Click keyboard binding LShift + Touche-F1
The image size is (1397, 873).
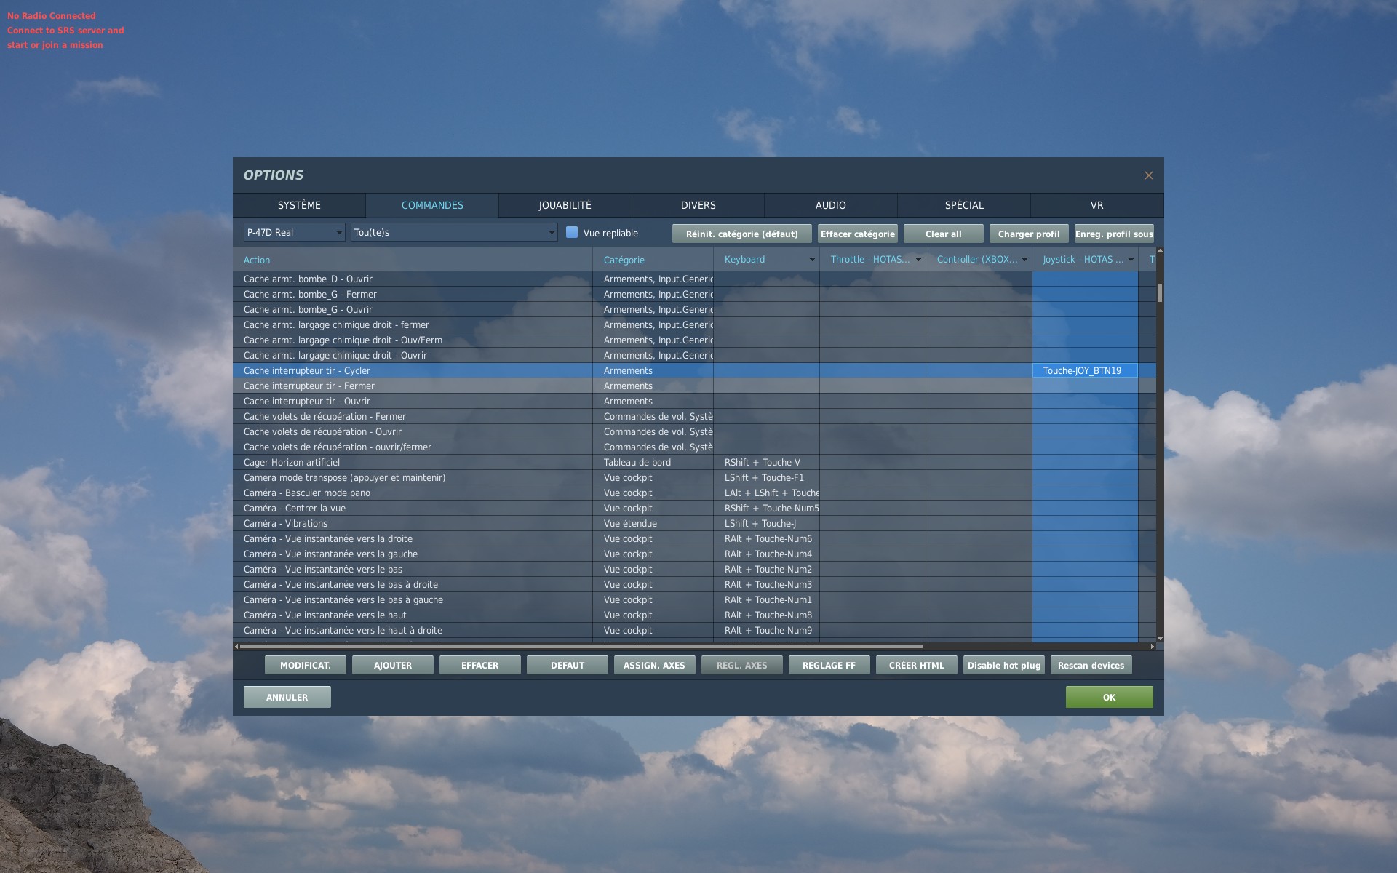tap(766, 477)
